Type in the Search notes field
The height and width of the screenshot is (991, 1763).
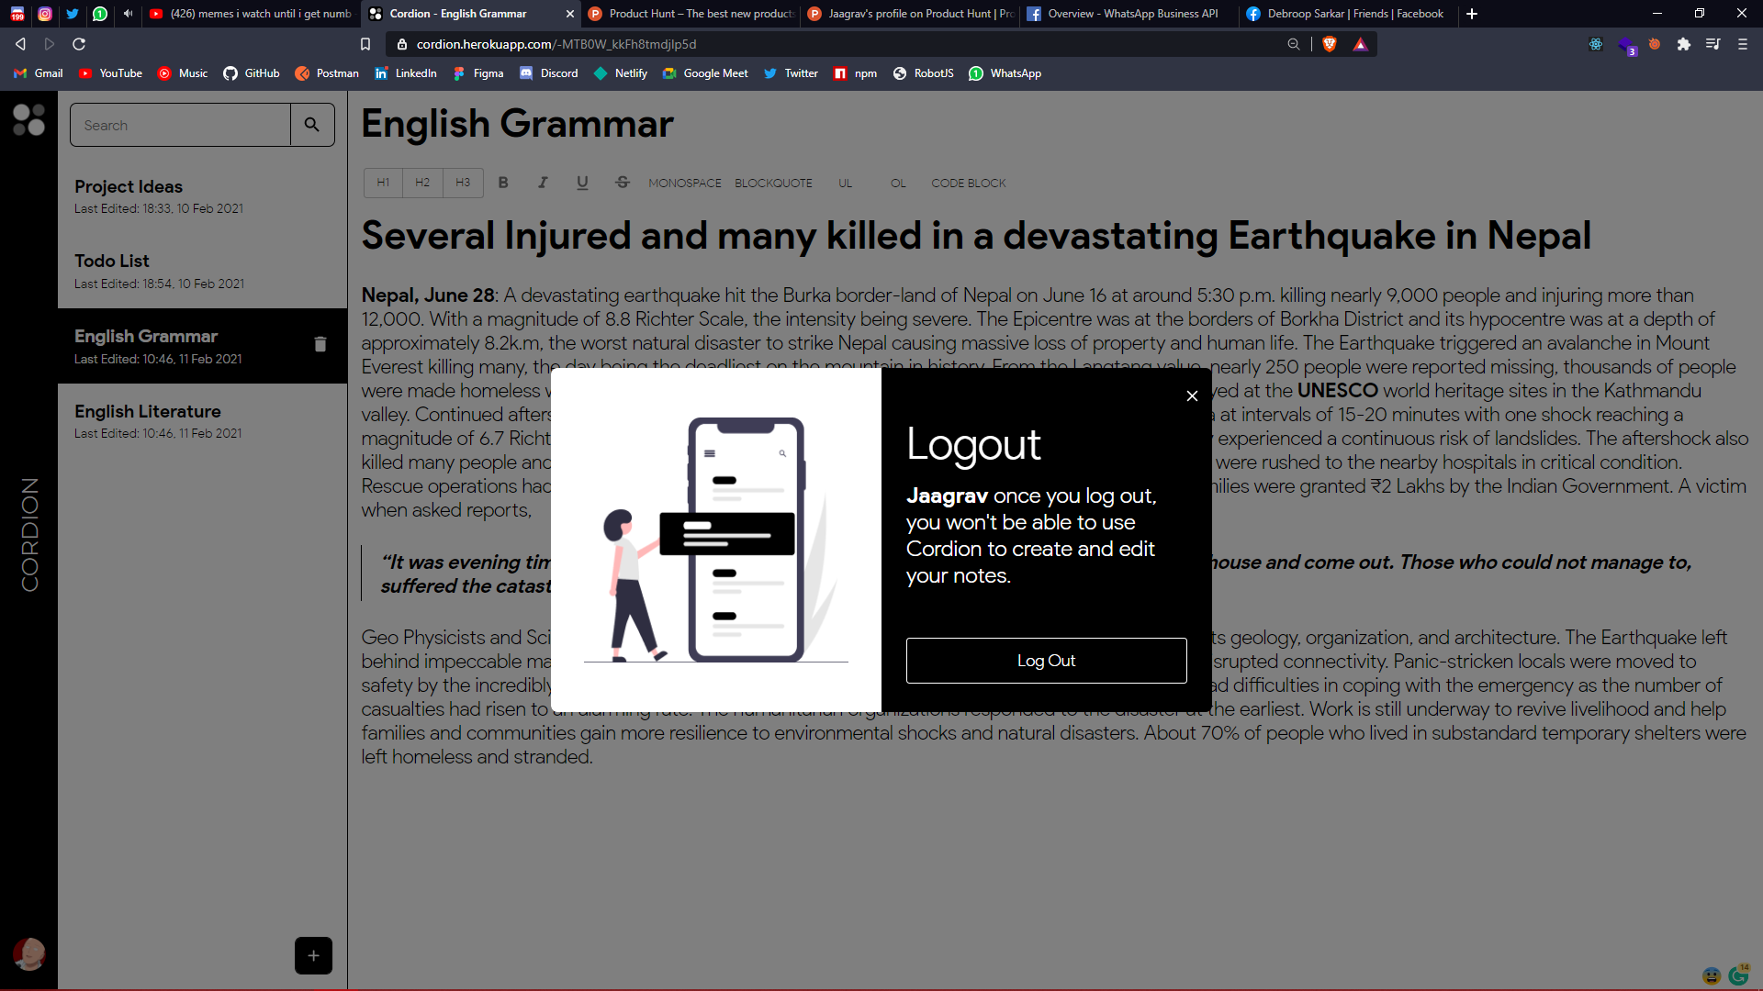pyautogui.click(x=181, y=125)
